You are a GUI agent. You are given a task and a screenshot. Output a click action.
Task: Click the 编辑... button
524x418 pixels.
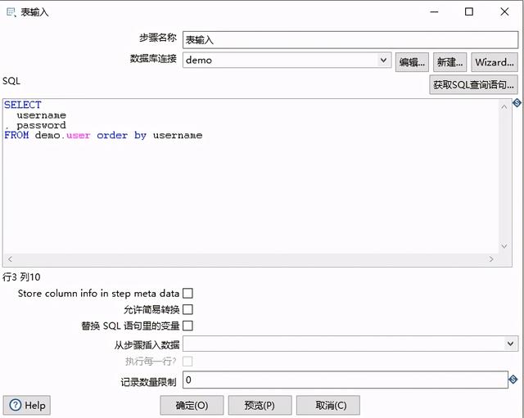tap(412, 62)
